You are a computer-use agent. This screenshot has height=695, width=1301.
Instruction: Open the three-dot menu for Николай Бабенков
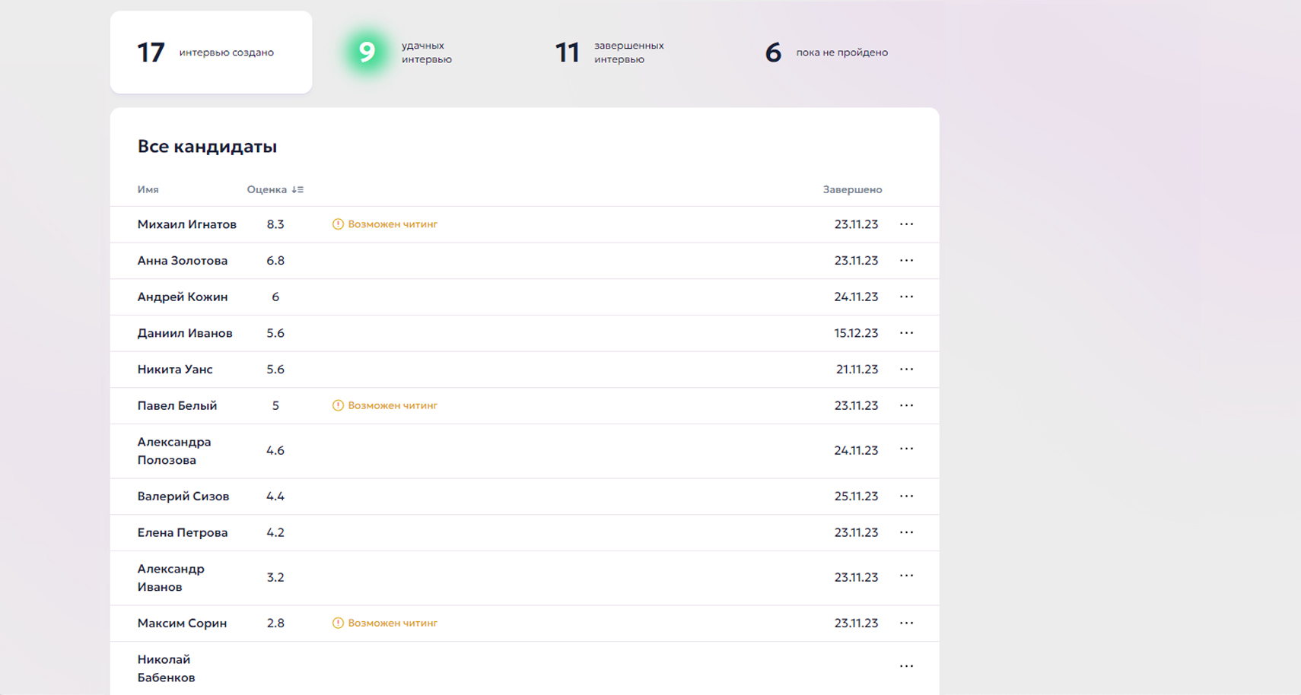point(906,666)
